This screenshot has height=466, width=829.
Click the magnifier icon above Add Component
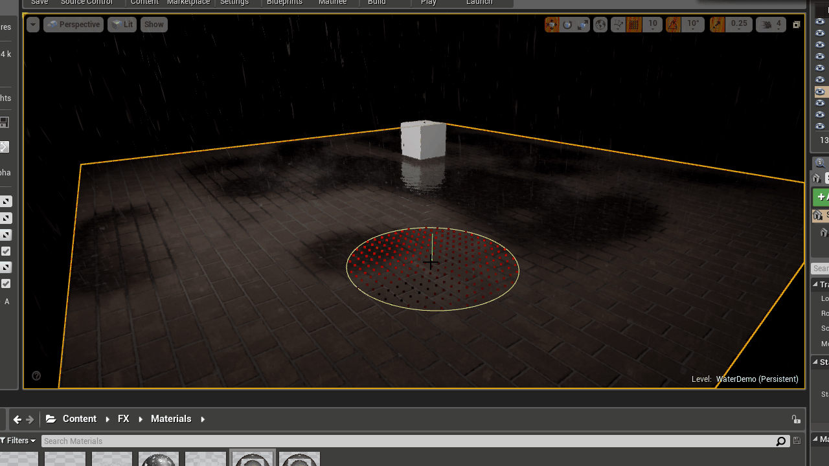(819, 164)
